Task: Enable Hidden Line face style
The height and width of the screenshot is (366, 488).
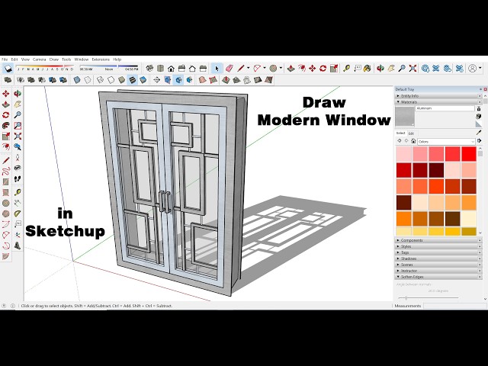Action: (111, 80)
